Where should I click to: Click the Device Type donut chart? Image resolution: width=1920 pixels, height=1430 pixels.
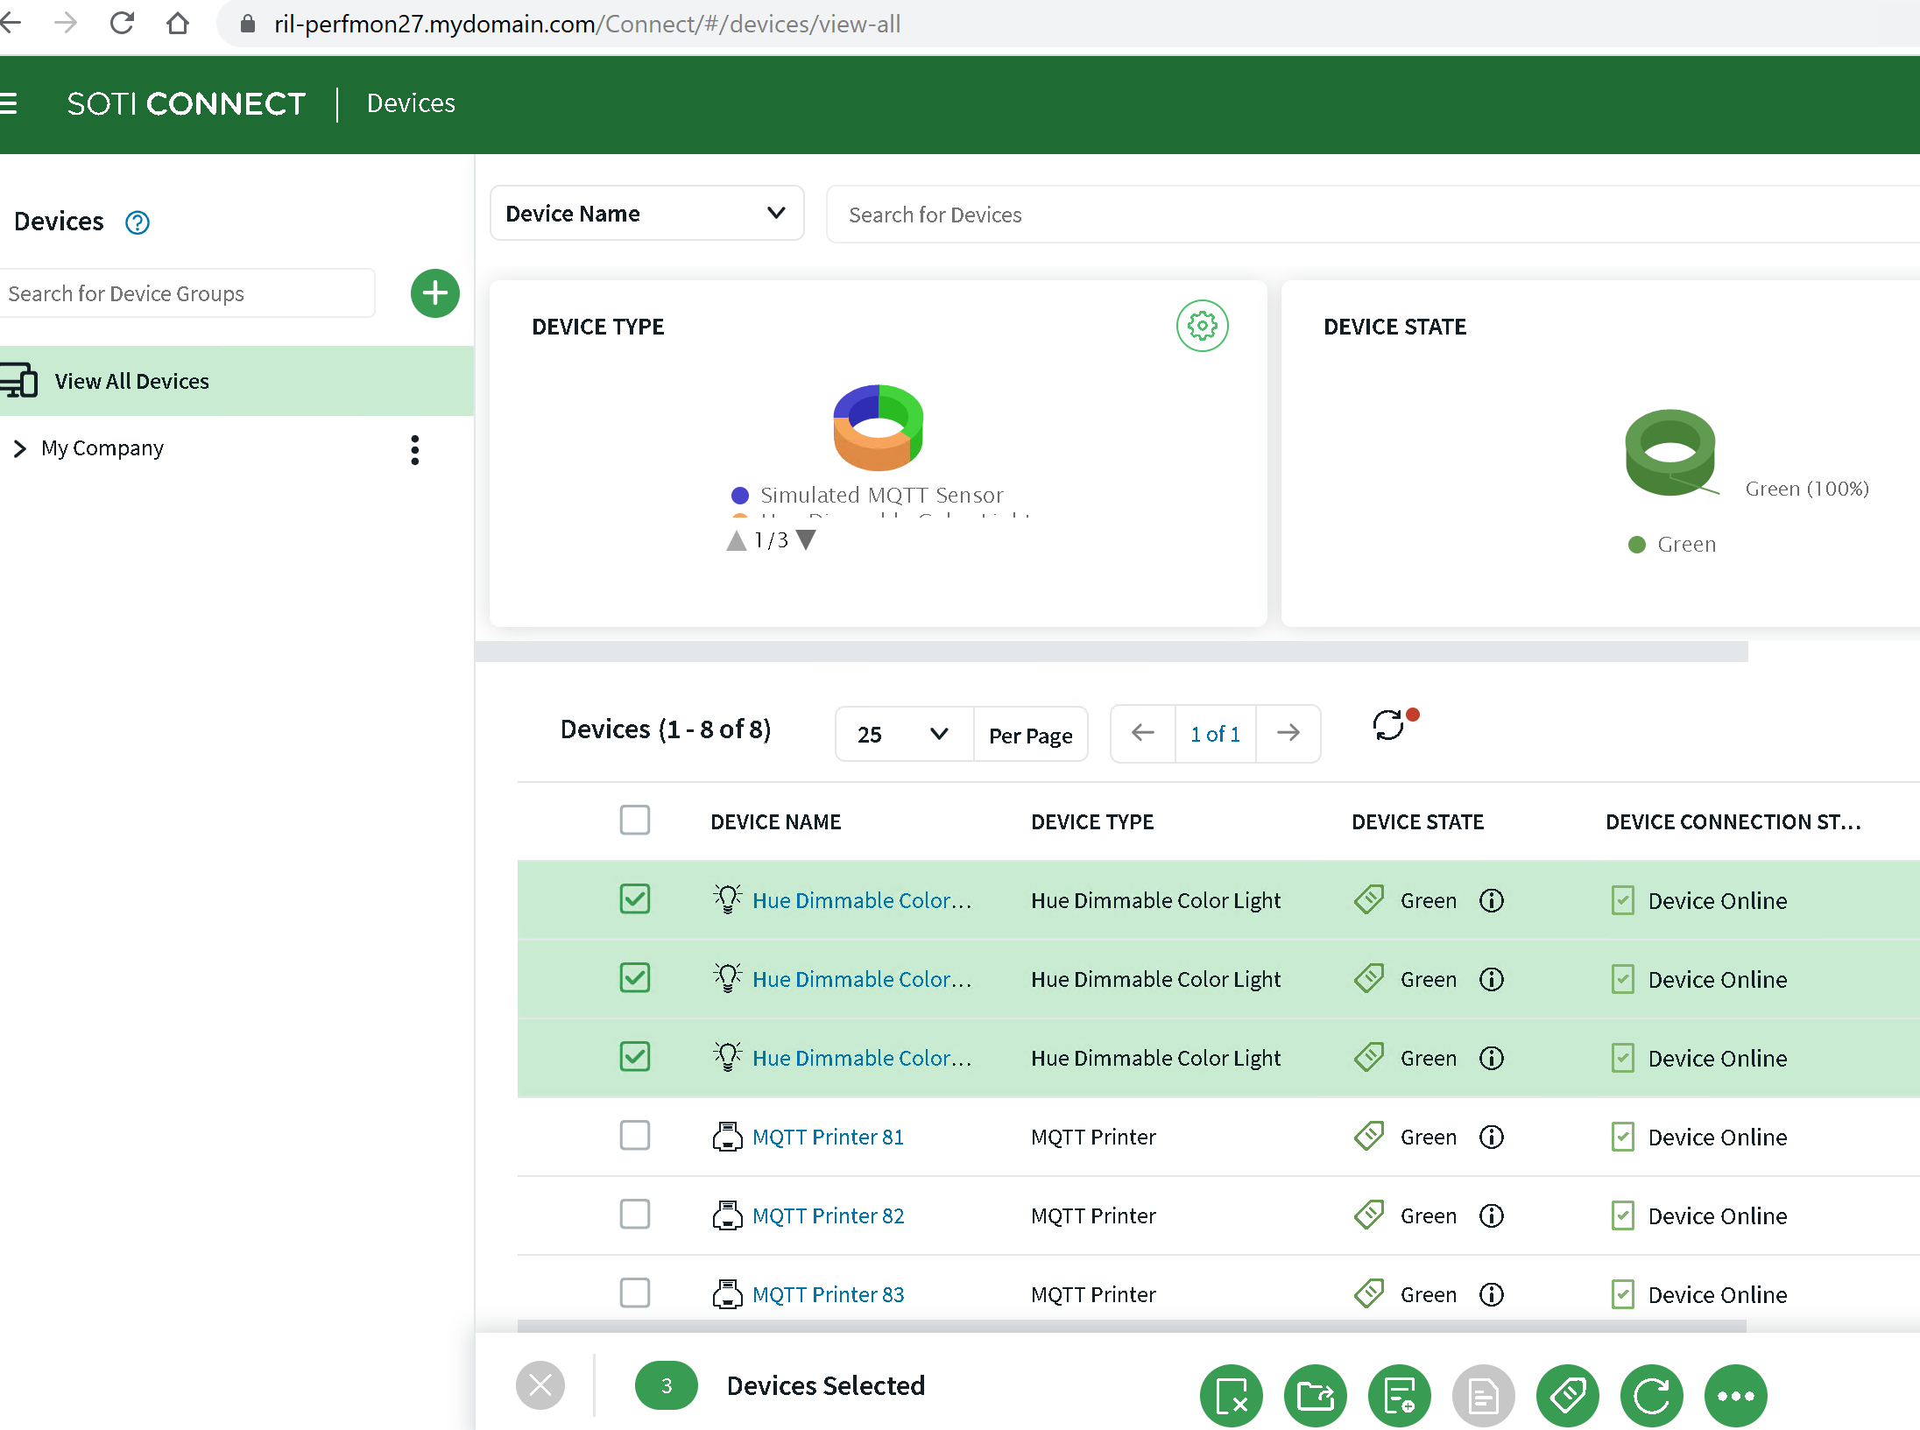coord(878,427)
